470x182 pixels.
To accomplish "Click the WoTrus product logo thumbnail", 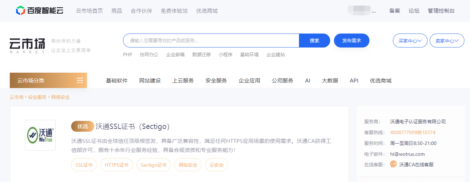I will click(x=40, y=135).
